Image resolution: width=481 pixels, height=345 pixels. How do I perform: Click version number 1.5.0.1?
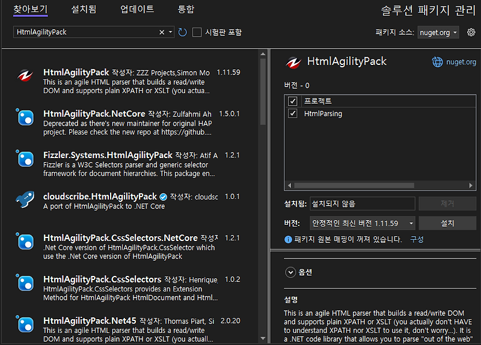click(x=230, y=114)
